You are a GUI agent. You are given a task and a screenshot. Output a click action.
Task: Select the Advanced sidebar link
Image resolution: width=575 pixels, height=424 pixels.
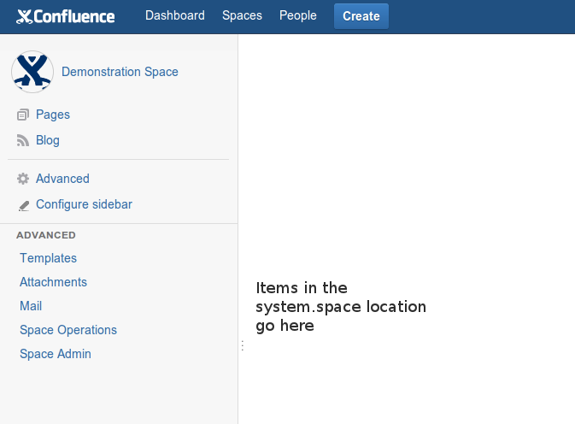point(62,179)
